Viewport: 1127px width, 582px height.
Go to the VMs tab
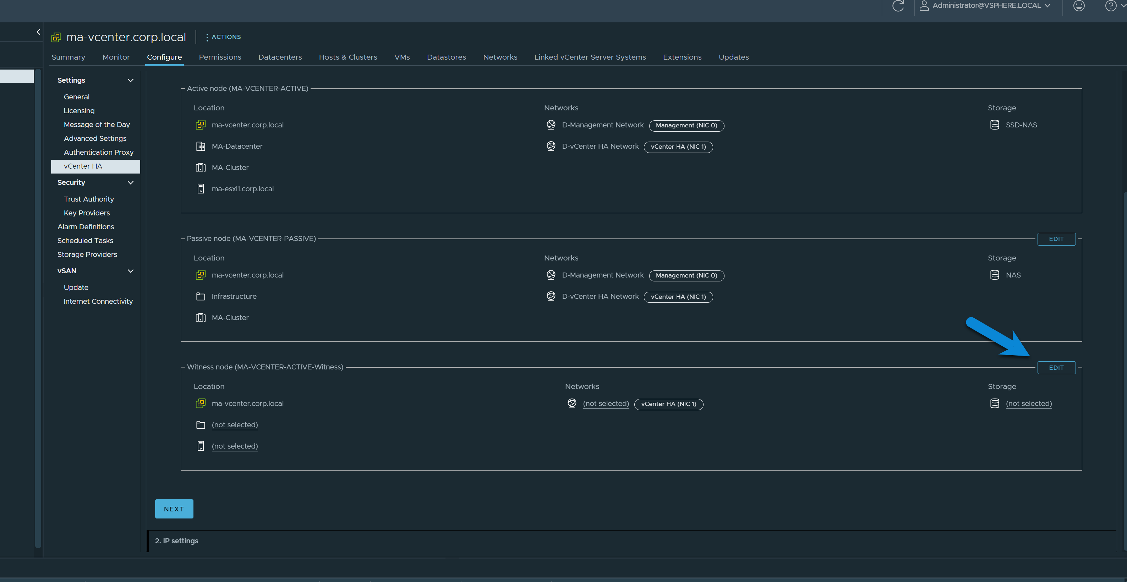(x=401, y=57)
